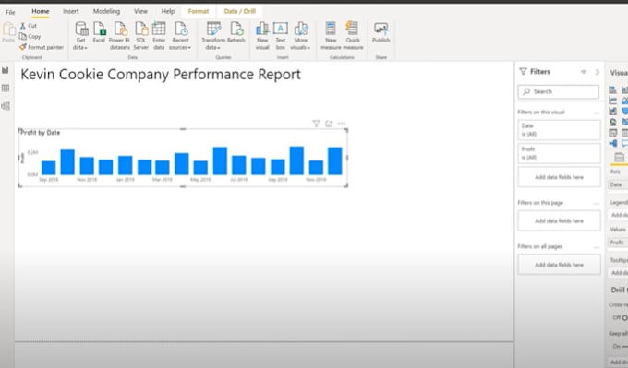The width and height of the screenshot is (628, 368).
Task: Import from Excel workbook icon
Action: (99, 32)
